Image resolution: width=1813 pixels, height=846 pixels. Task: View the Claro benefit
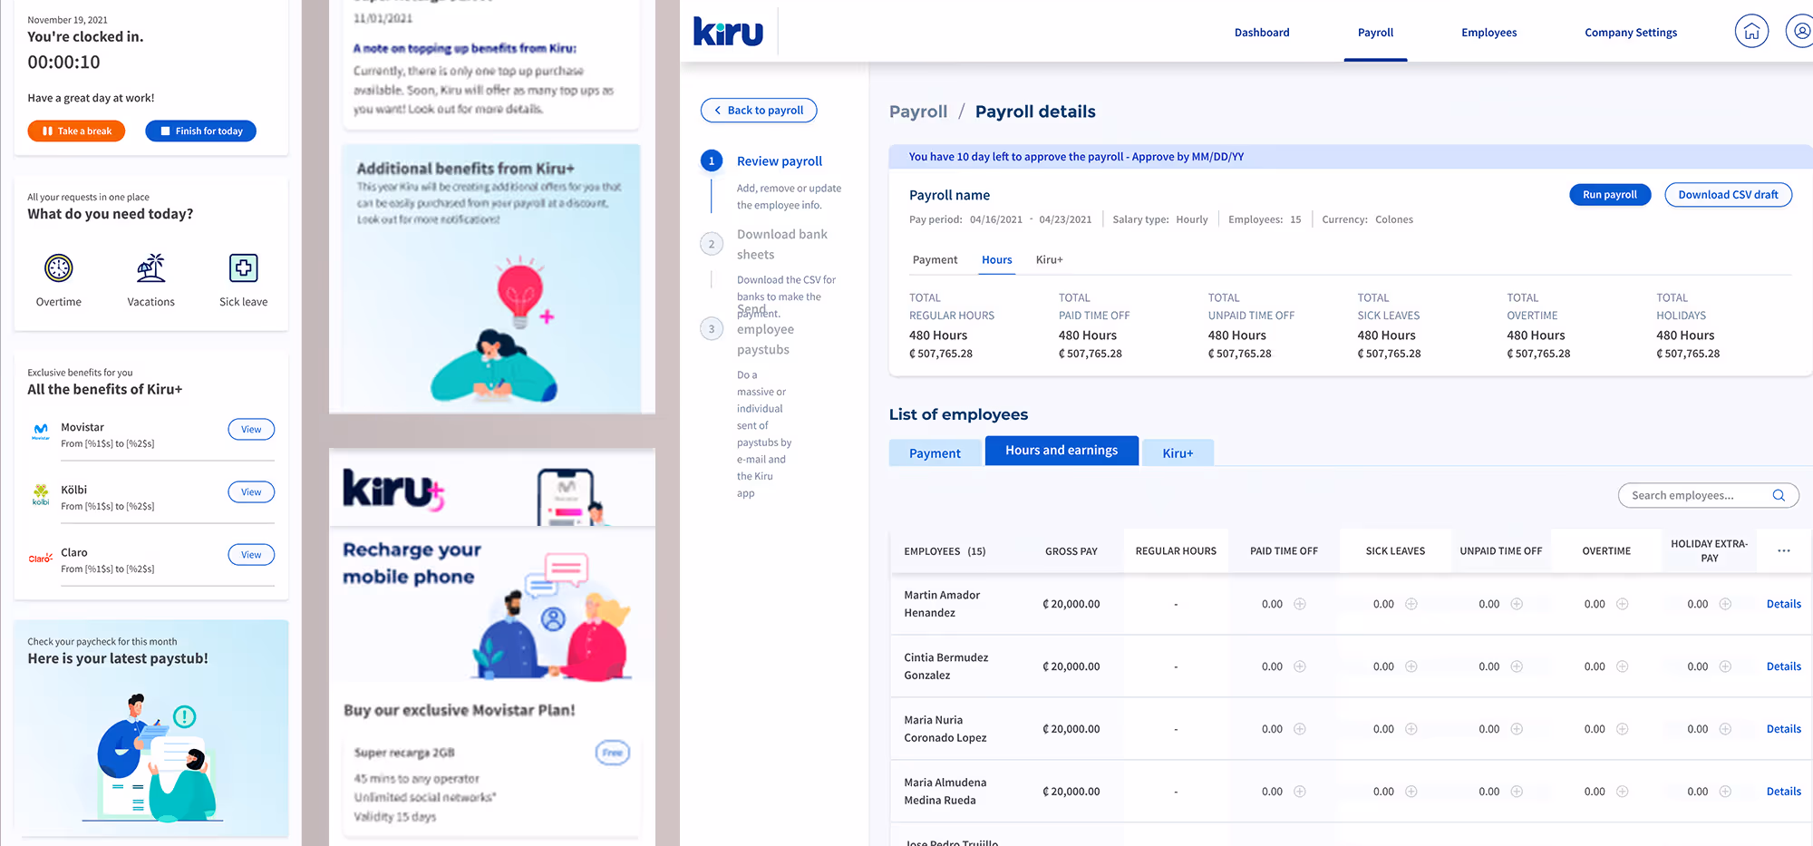(x=251, y=554)
